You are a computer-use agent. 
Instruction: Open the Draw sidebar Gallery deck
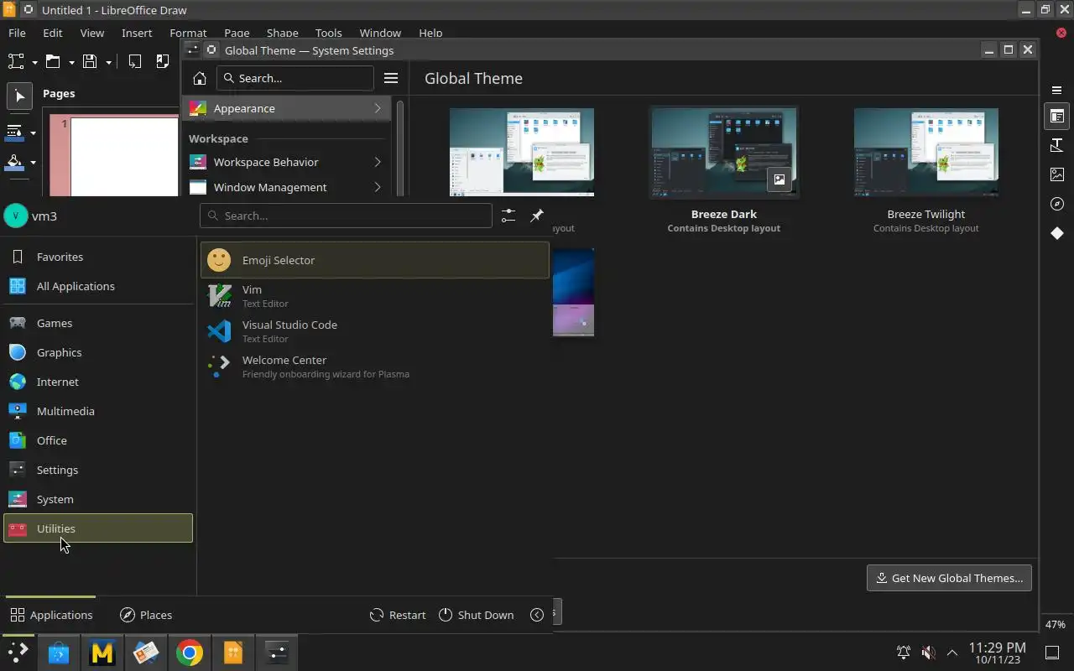1057,174
